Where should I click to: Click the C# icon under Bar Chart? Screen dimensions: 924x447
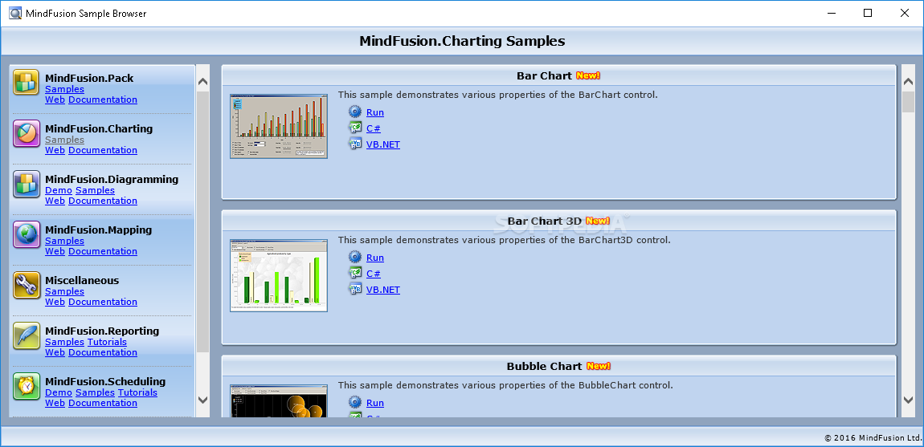[355, 128]
